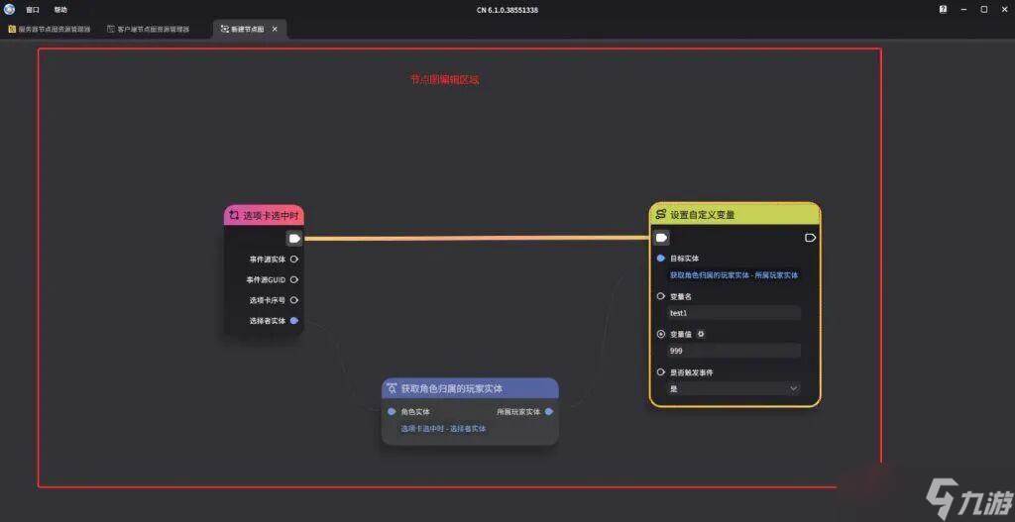Click the 选项卡序号 output port

coord(294,300)
